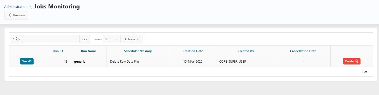This screenshot has height=95, width=379.
Task: Run the search with Go button
Action: pyautogui.click(x=85, y=39)
